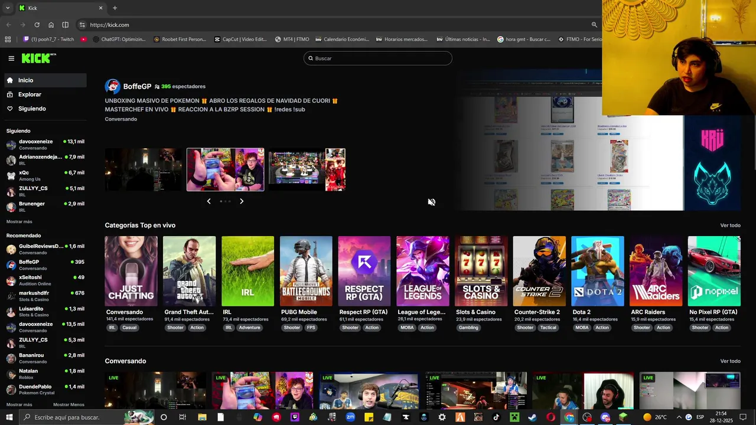This screenshot has width=756, height=425.
Task: Open BoffeGP streamer name in featured
Action: (x=137, y=87)
